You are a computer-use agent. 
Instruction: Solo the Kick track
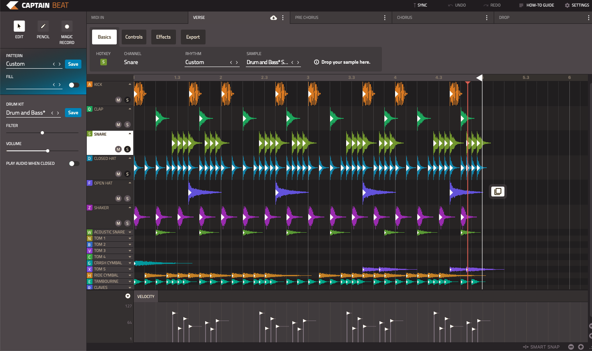click(127, 100)
